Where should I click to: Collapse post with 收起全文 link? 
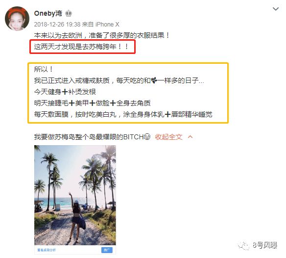tap(168, 137)
